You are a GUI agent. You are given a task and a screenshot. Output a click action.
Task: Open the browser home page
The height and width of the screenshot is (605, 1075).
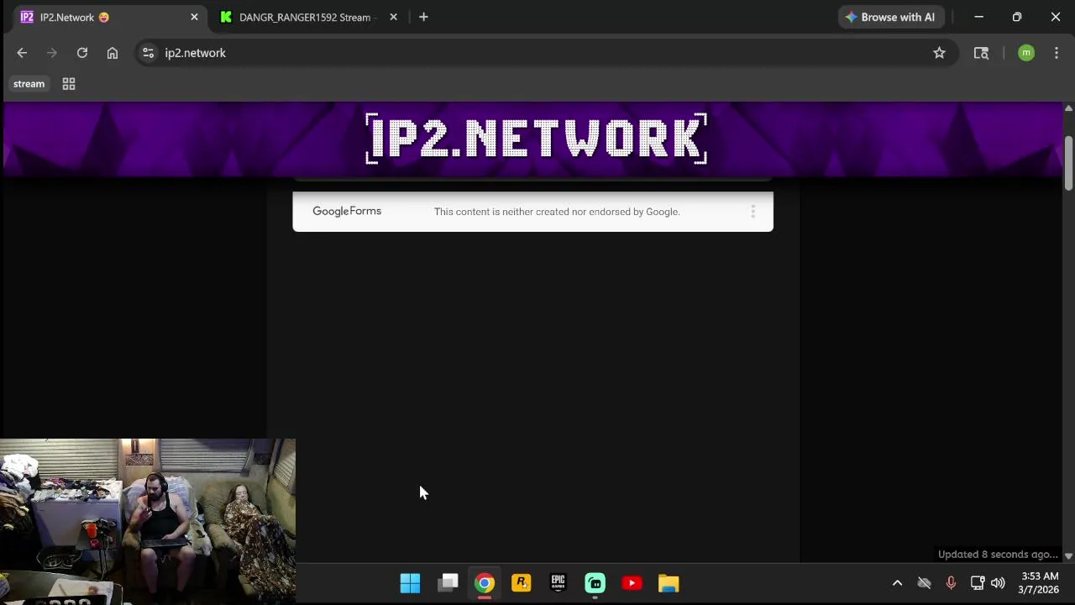(113, 53)
